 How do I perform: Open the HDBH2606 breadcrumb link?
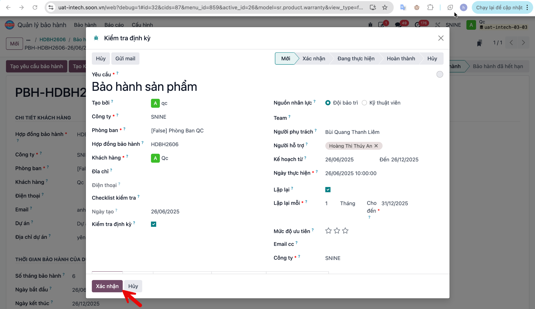(53, 39)
